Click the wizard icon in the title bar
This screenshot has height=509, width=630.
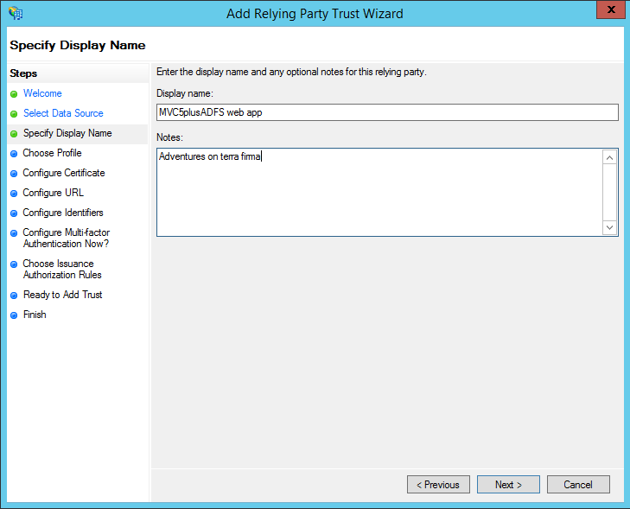[16, 13]
